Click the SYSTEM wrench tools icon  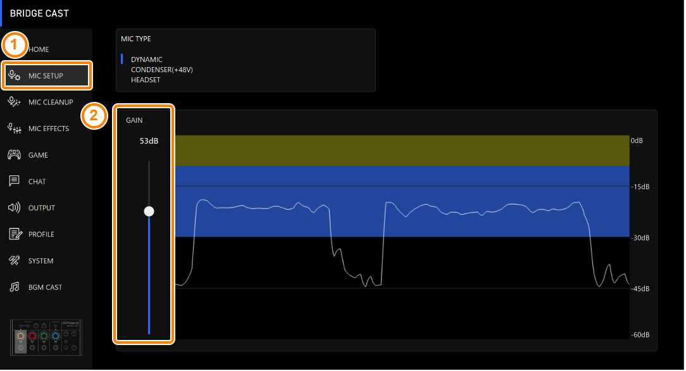coord(14,261)
